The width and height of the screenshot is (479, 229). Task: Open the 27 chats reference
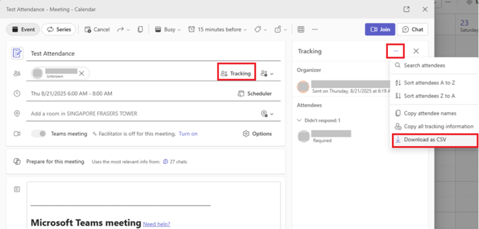tap(175, 162)
